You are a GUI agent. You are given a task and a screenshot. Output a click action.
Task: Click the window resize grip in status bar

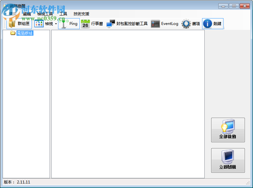[248, 183]
